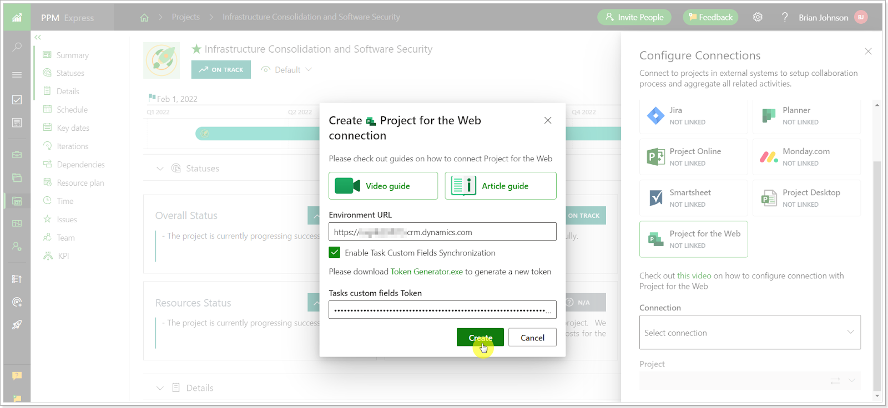Viewport: 888px width, 408px height.
Task: Open Resource plan in side menu
Action: pos(80,183)
